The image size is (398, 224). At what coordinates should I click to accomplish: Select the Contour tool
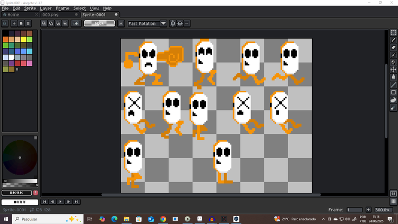point(393,100)
